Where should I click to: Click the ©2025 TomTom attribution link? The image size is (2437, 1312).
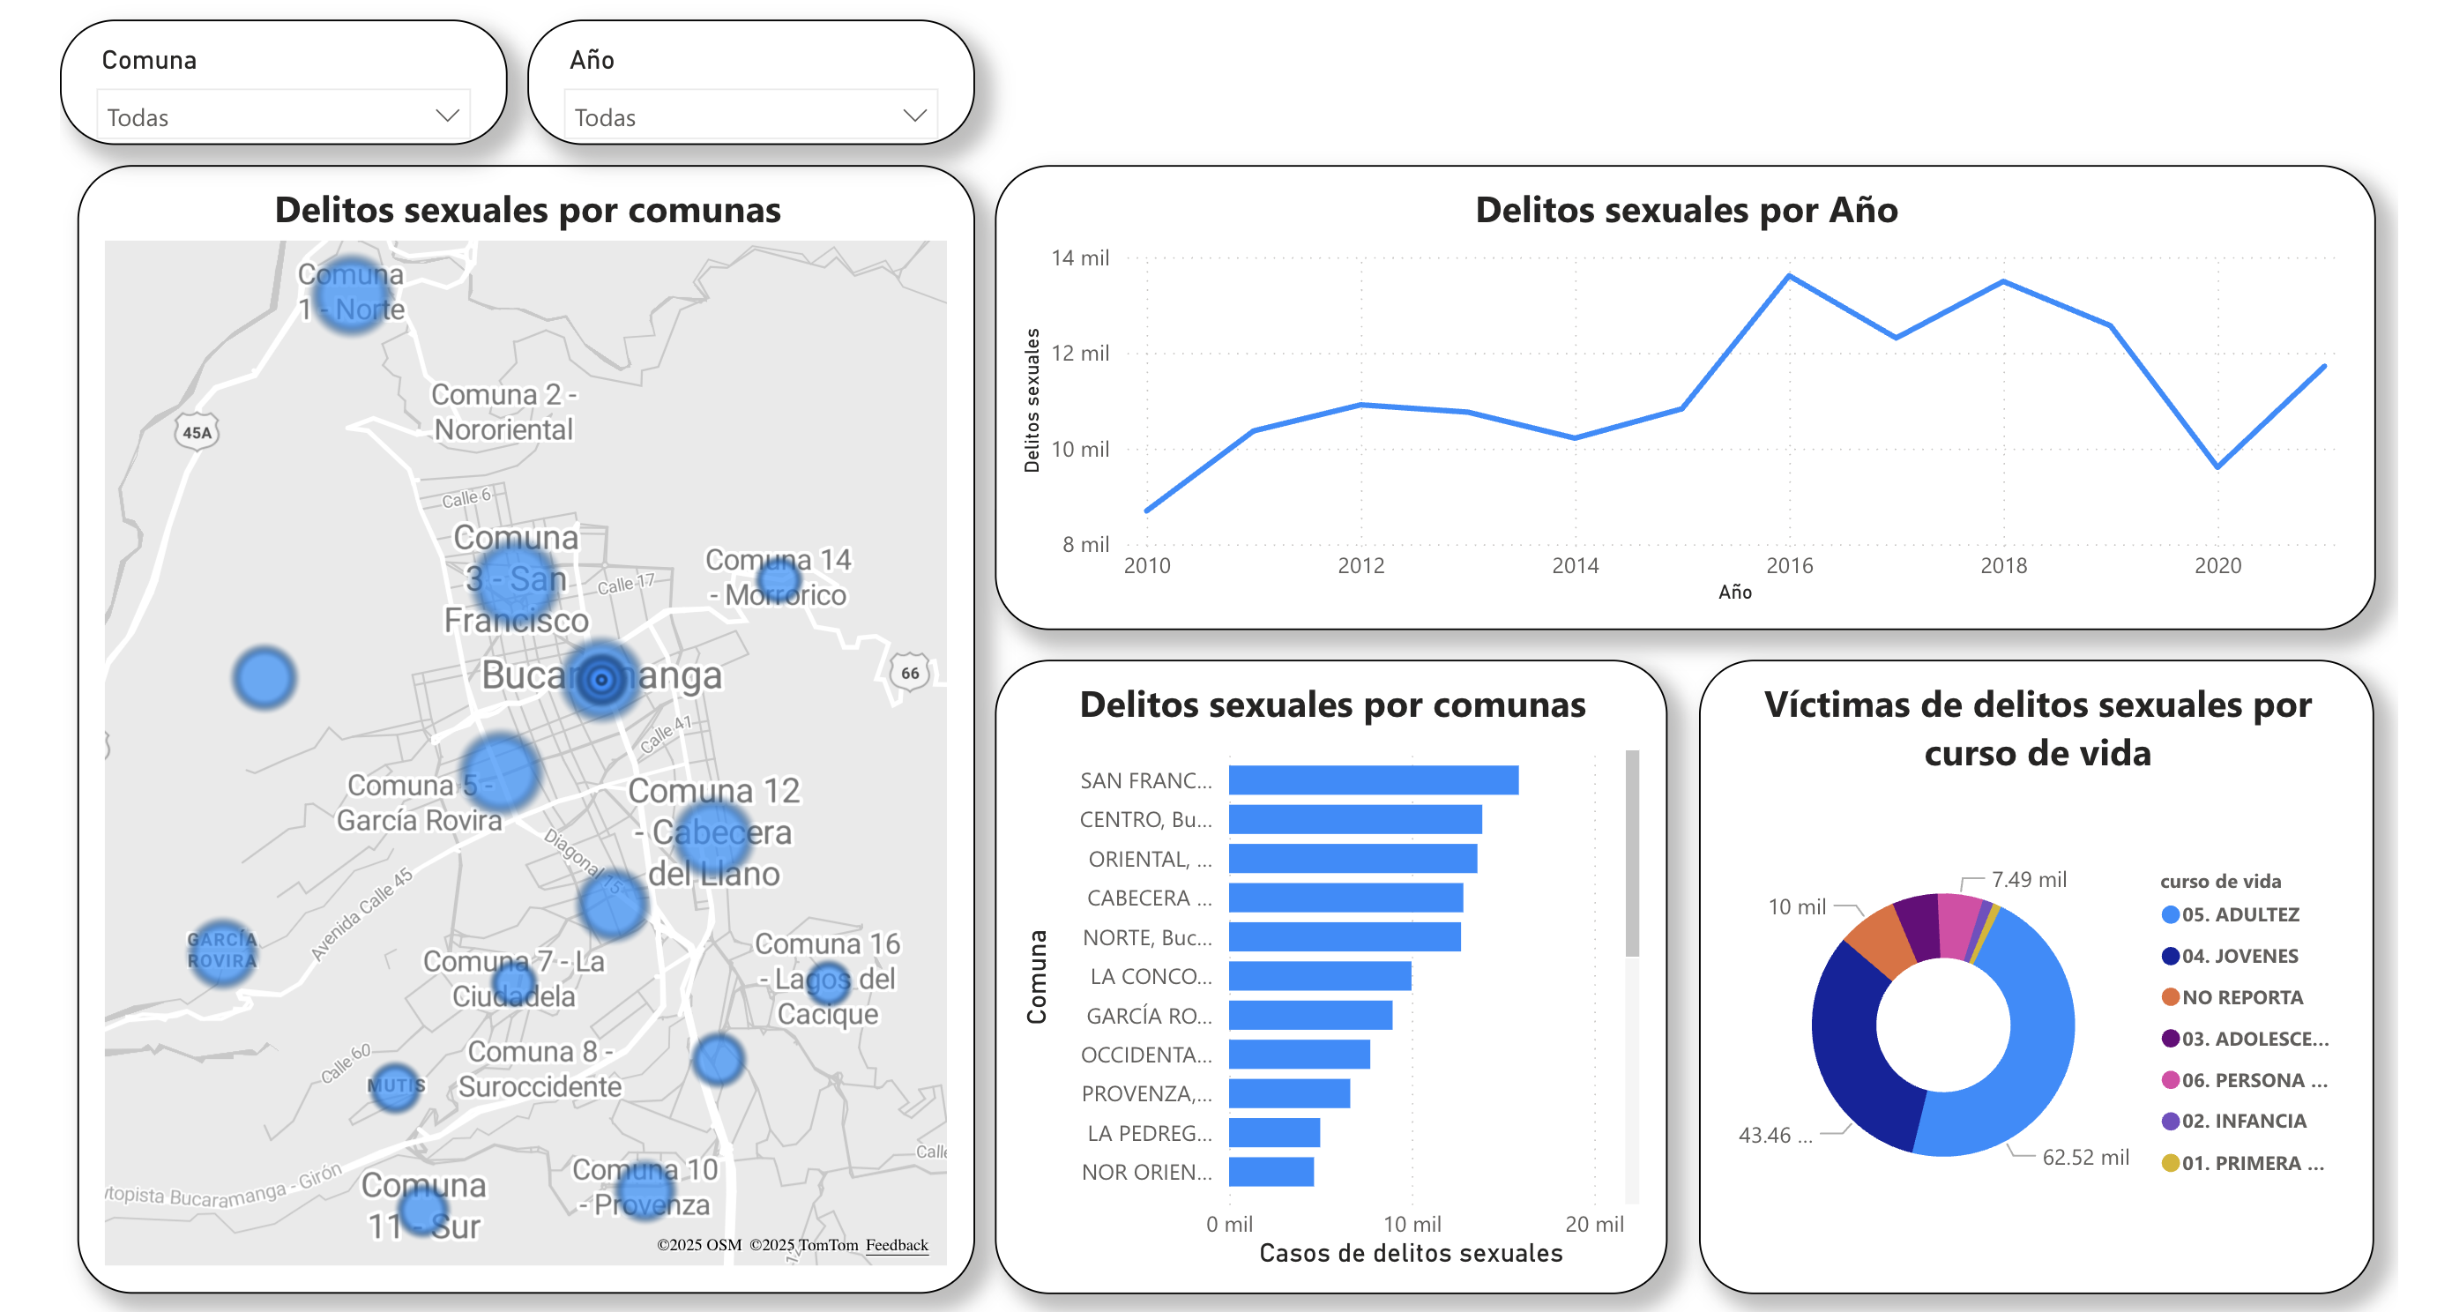(806, 1245)
